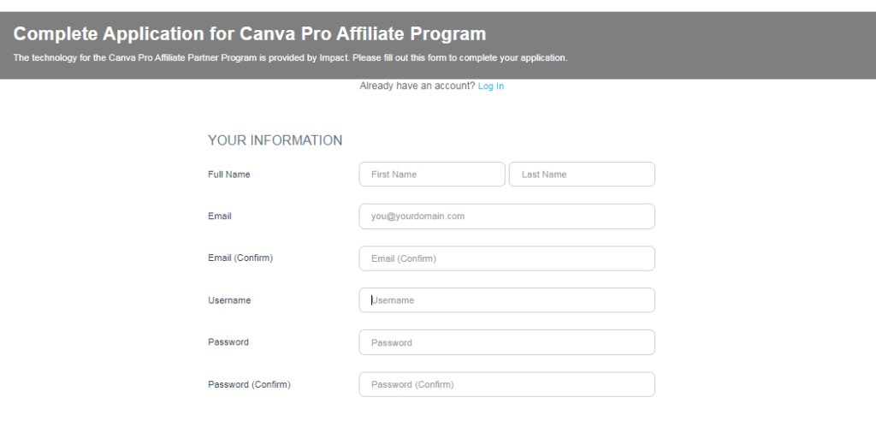Click the Password entry field
Screen dimensions: 876x421
506,342
